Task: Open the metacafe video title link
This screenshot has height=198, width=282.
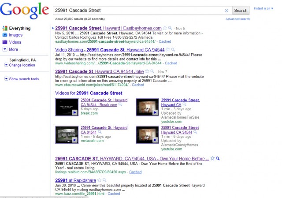Action: coord(104,130)
